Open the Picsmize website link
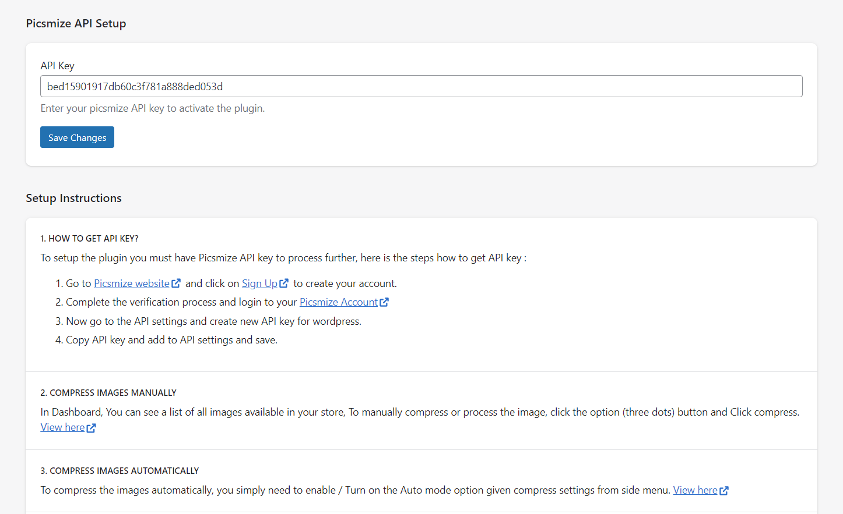Image resolution: width=843 pixels, height=514 pixels. (x=132, y=283)
